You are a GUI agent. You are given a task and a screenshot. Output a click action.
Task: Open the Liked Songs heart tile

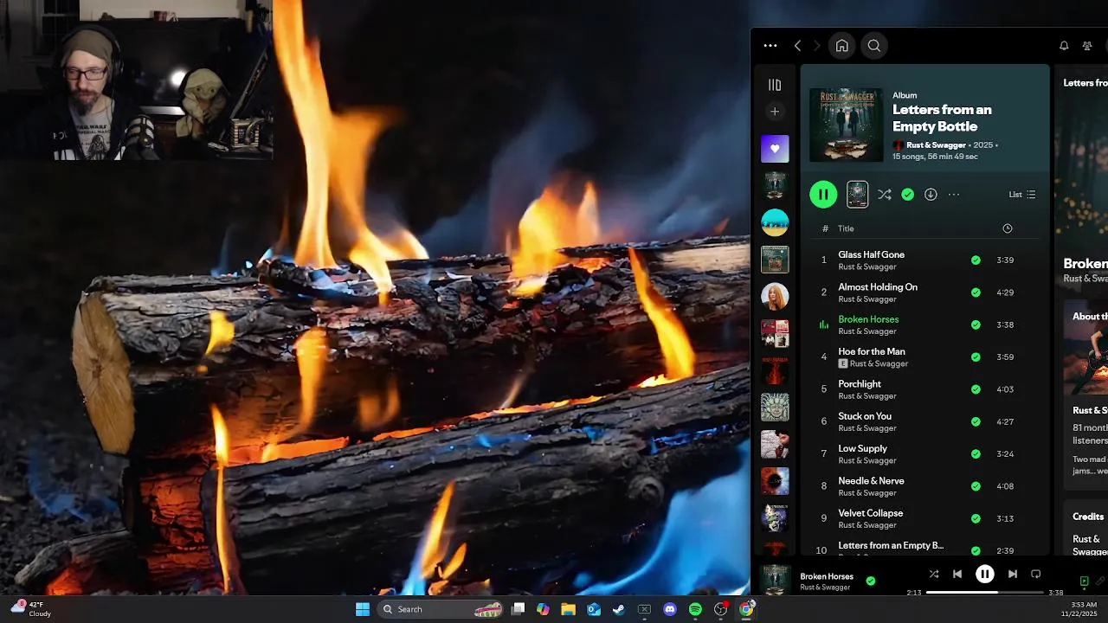coord(775,149)
